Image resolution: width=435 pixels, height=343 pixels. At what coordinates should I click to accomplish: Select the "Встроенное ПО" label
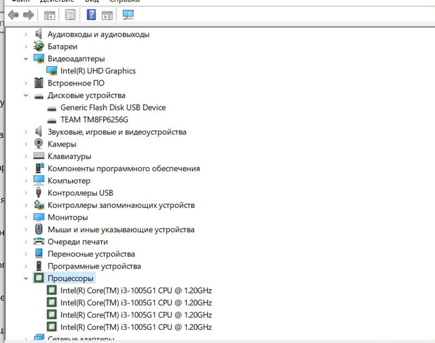(76, 83)
